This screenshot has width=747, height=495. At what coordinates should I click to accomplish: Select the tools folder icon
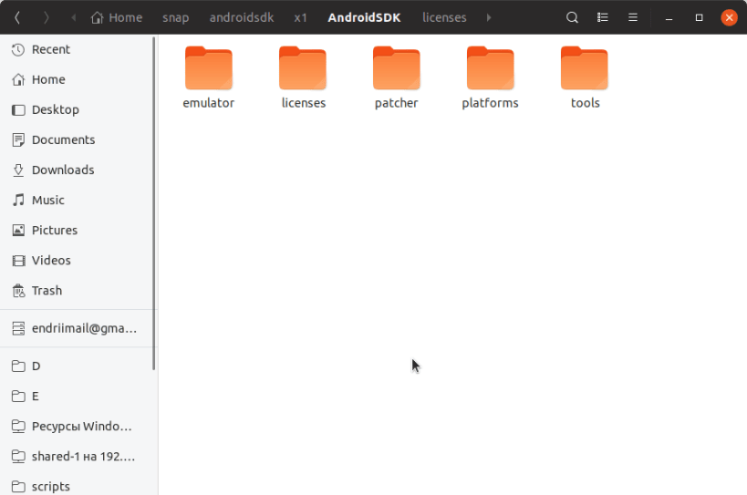pos(584,68)
